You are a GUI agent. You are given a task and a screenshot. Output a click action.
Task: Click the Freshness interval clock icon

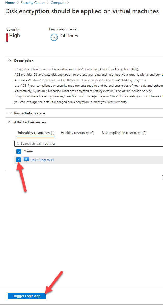pos(54,37)
